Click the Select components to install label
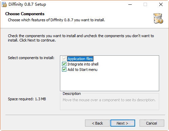The image size is (169, 131). [31, 58]
